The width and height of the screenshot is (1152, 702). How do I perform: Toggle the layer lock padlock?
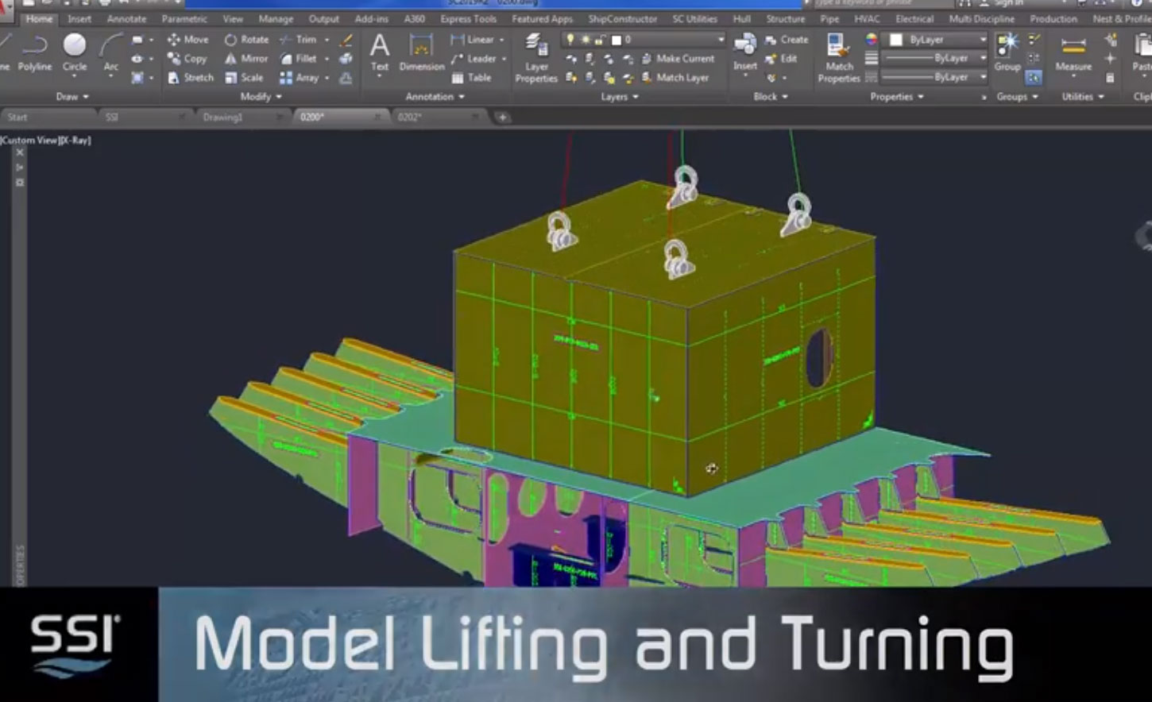coord(598,38)
